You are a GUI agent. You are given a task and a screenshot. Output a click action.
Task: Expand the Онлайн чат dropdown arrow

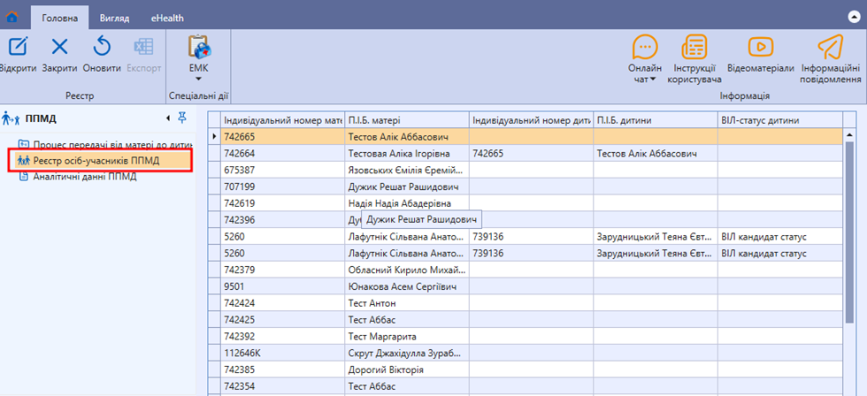pyautogui.click(x=653, y=80)
